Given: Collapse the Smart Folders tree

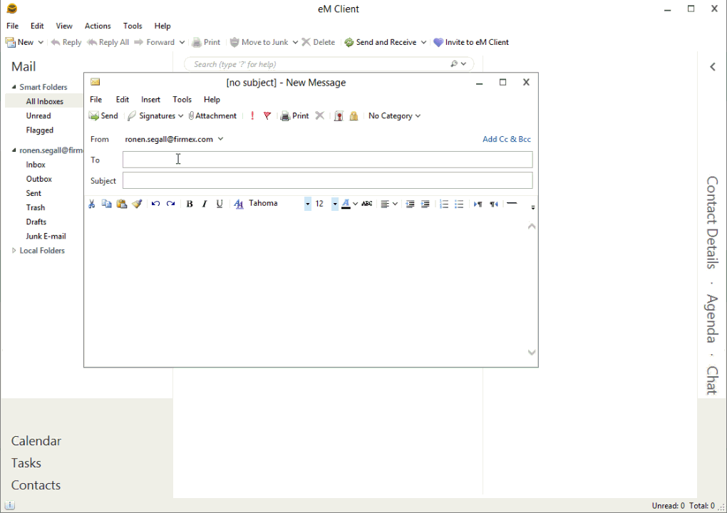Looking at the screenshot, I should pyautogui.click(x=14, y=87).
